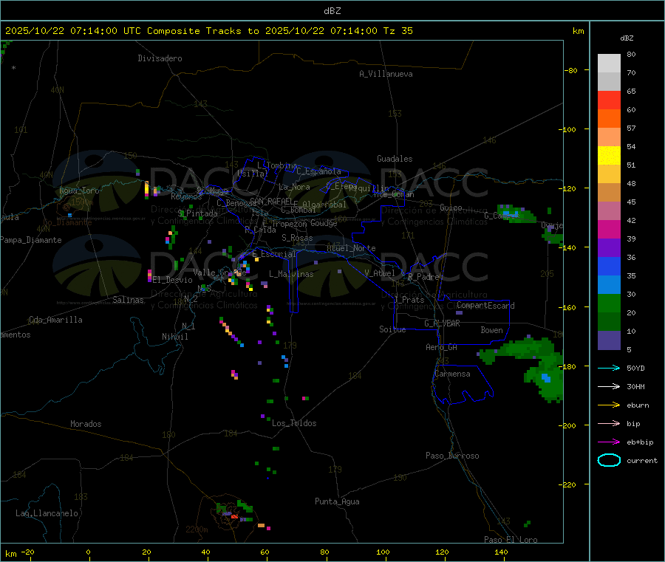The width and height of the screenshot is (665, 562).
Task: Click the 'Morados' map label
Action: point(86,424)
